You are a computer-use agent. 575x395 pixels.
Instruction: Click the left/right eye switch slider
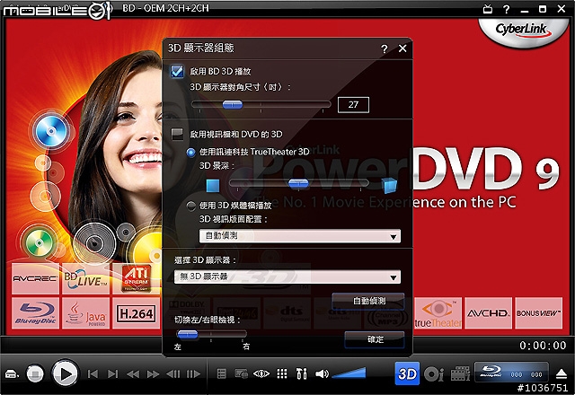tap(212, 334)
